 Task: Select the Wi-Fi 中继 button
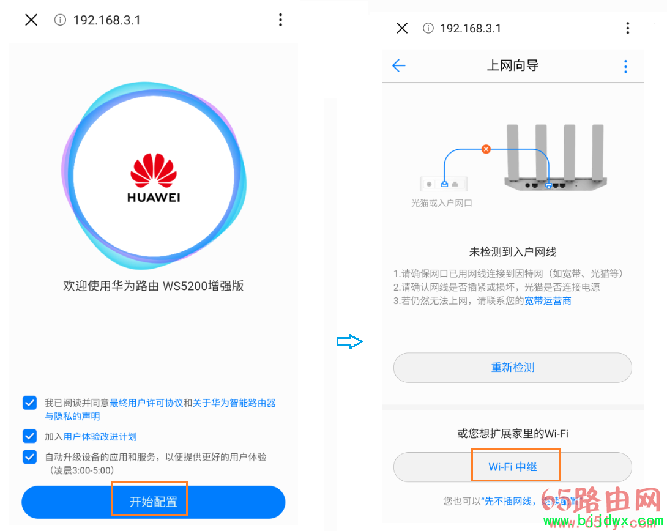pos(513,467)
